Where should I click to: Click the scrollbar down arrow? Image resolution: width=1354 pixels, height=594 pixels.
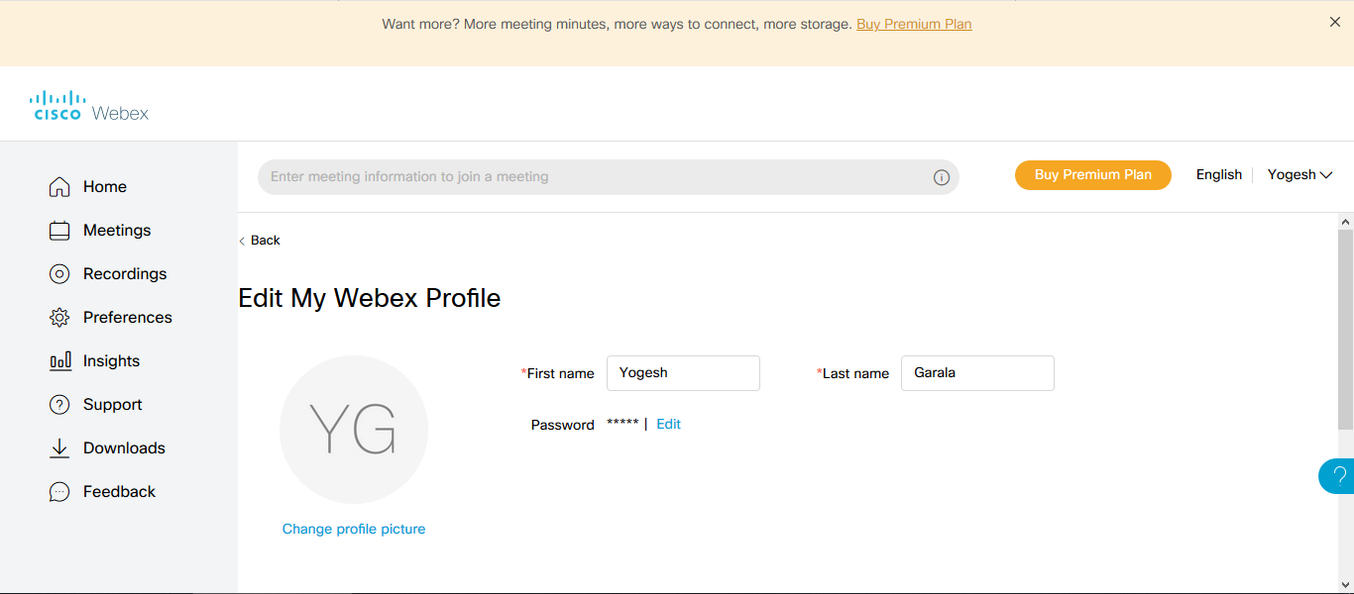pos(1345,585)
